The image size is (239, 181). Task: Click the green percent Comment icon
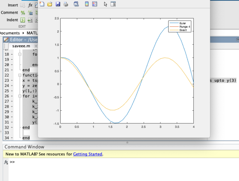pos(23,13)
